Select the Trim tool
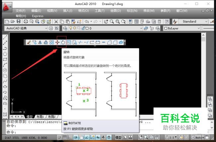The height and width of the screenshot is (142, 216). tap(80, 42)
